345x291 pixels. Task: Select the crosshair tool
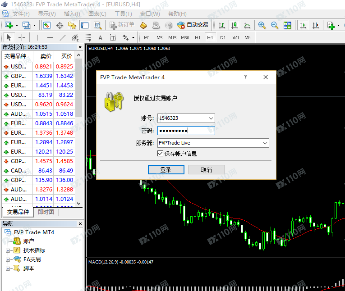(x=22, y=37)
